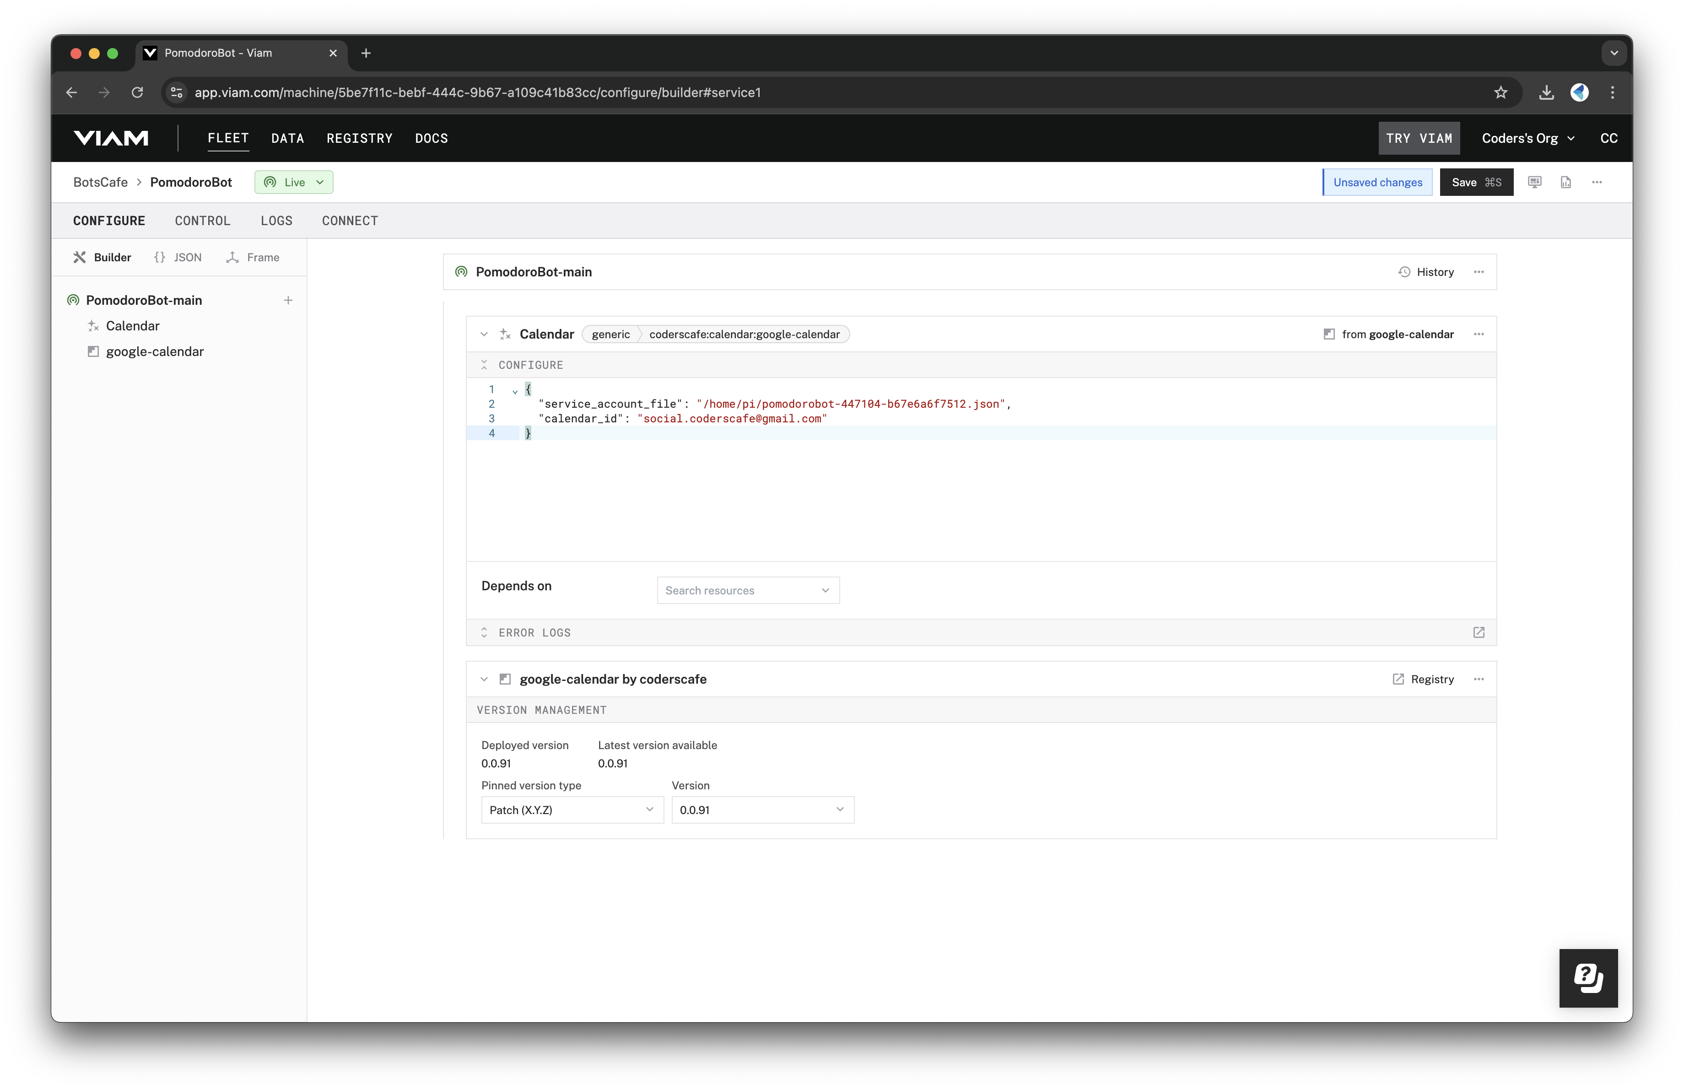Select the CONFIGURE tab

point(109,221)
